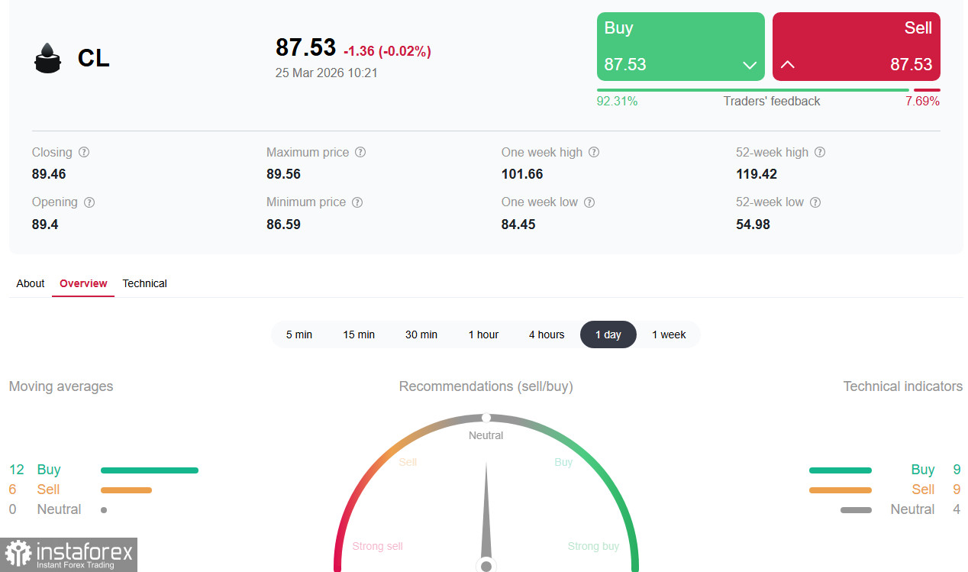Image resolution: width=968 pixels, height=572 pixels.
Task: Click the 52-week low value 54.98
Action: click(x=753, y=225)
